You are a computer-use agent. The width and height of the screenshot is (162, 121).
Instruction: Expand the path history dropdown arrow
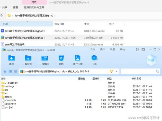(x=117, y=71)
